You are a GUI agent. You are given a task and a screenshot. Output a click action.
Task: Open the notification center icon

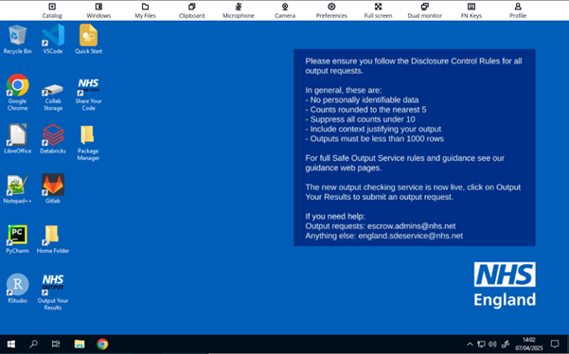click(555, 344)
